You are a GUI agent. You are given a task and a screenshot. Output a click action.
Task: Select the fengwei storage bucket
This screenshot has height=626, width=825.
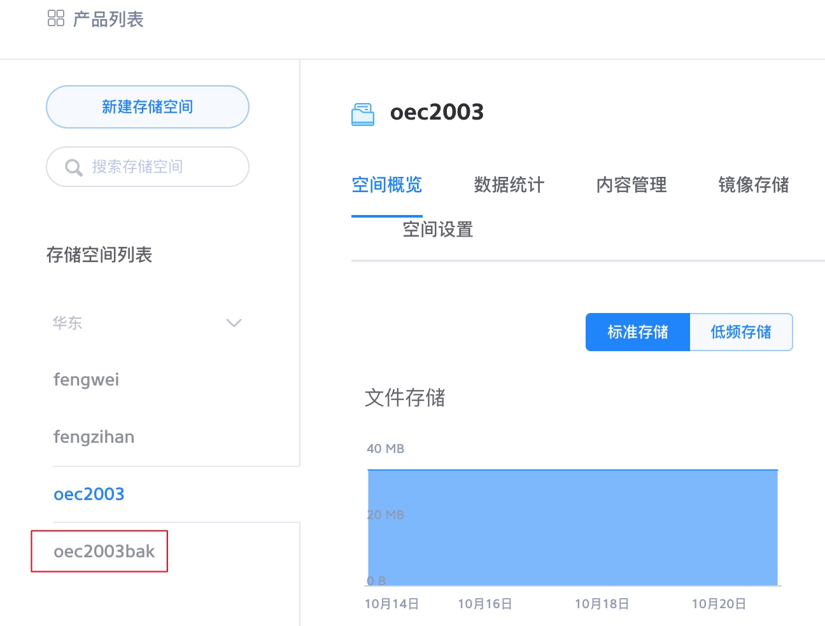(87, 380)
